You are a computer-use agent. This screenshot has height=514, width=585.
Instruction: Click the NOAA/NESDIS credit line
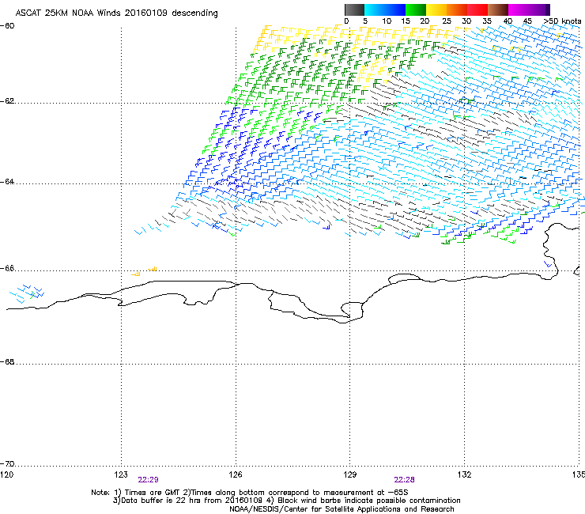tap(342, 509)
